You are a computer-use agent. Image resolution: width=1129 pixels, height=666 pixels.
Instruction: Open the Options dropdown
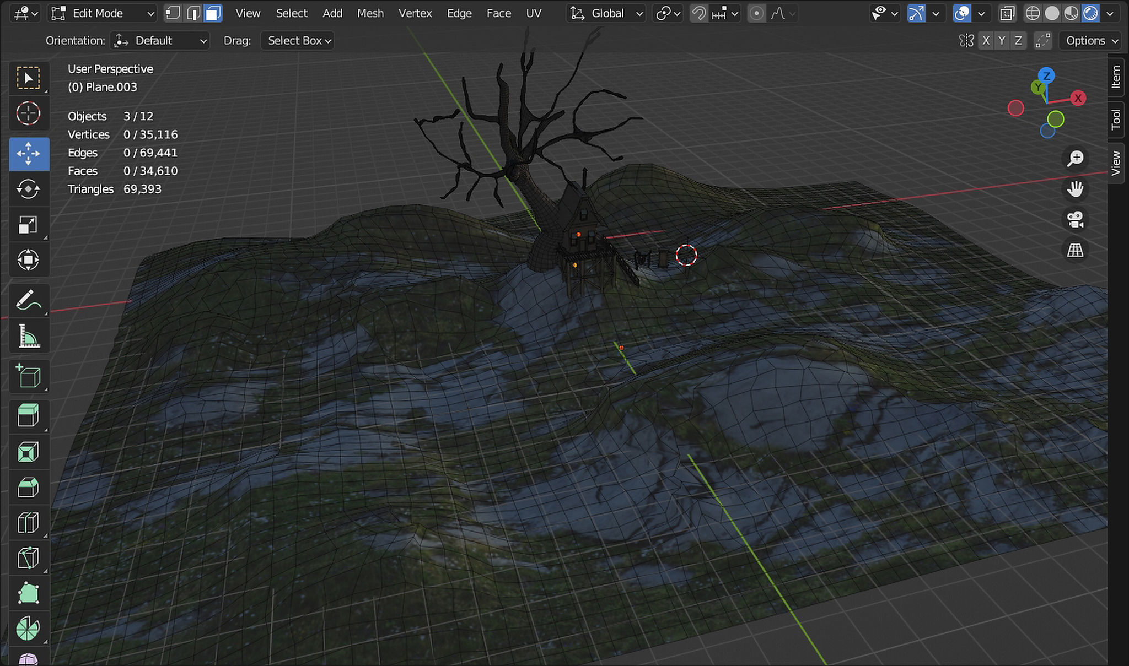pyautogui.click(x=1092, y=41)
